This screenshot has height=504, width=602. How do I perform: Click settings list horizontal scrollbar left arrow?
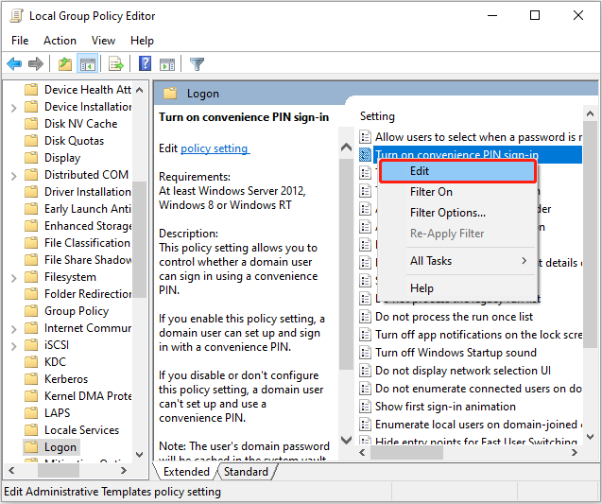(362, 453)
